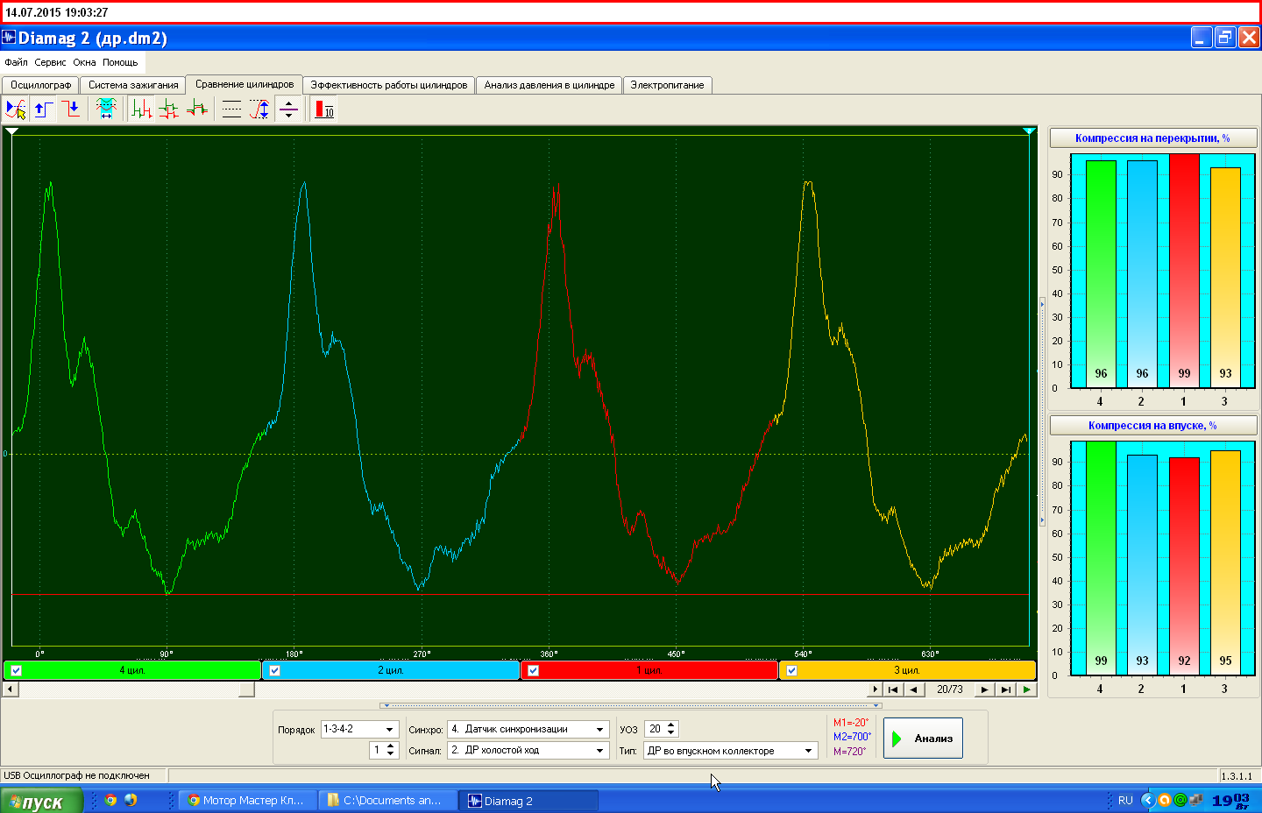
Task: Open the Сервис menu
Action: 50,62
